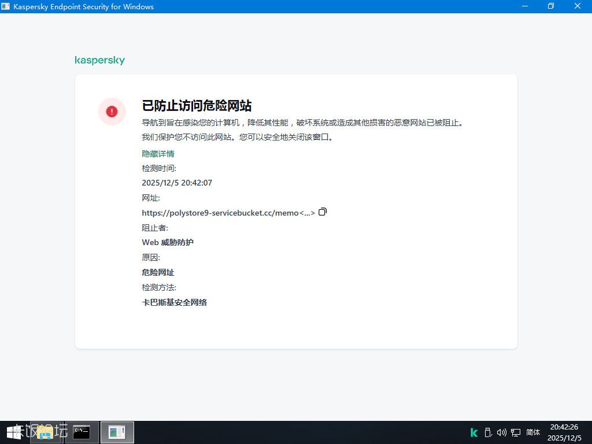Minimize the Kaspersky Endpoint Security window
Viewport: 592px width, 444px height.
tap(524, 6)
